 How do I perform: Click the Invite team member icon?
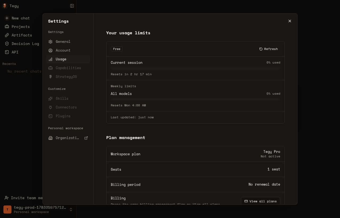click(7, 198)
